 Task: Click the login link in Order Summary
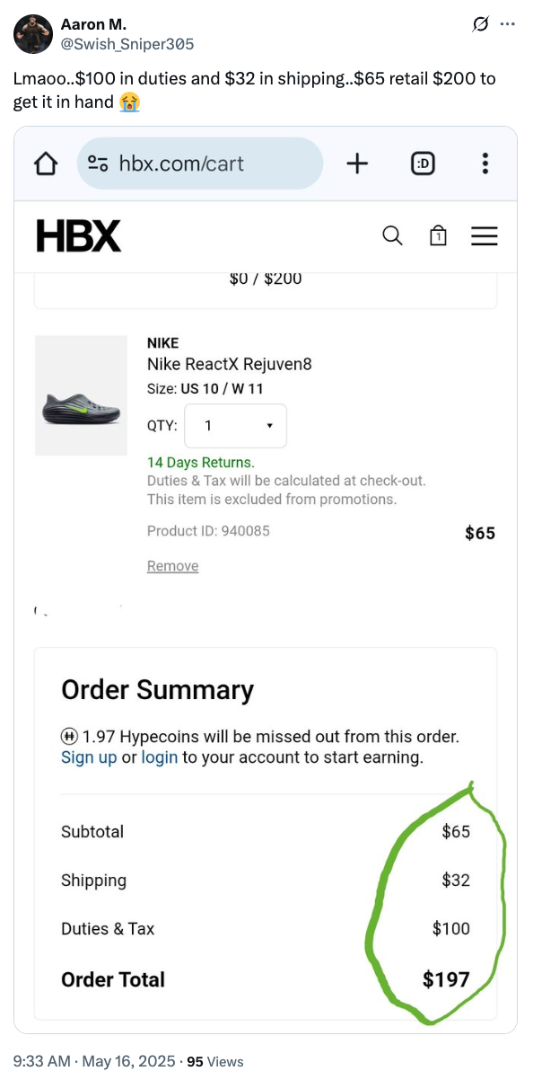click(159, 757)
